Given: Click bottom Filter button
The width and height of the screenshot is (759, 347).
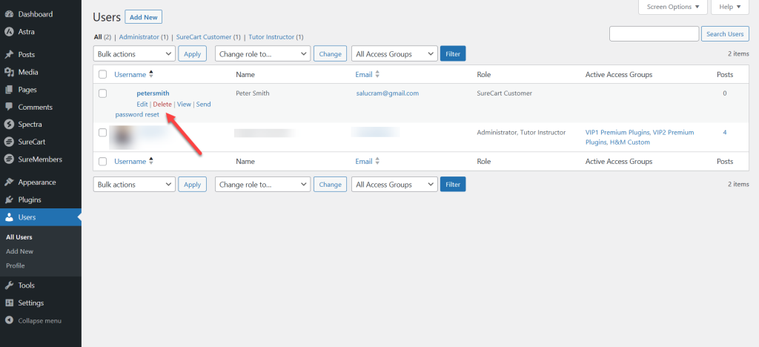Looking at the screenshot, I should coord(453,185).
